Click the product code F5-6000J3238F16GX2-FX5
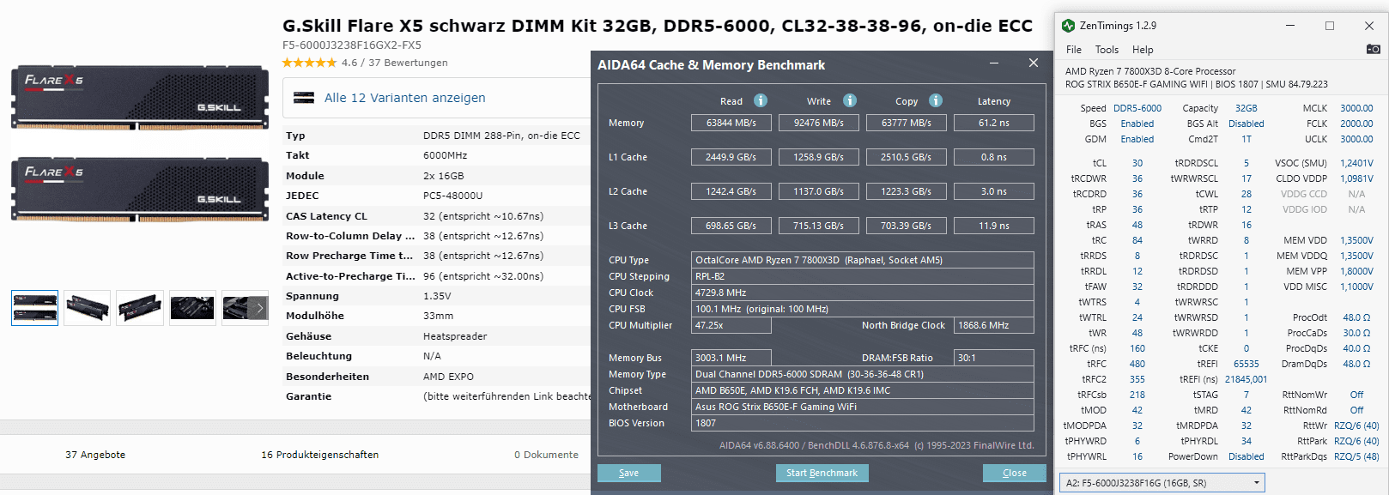Viewport: 1389px width, 495px height. tap(352, 45)
